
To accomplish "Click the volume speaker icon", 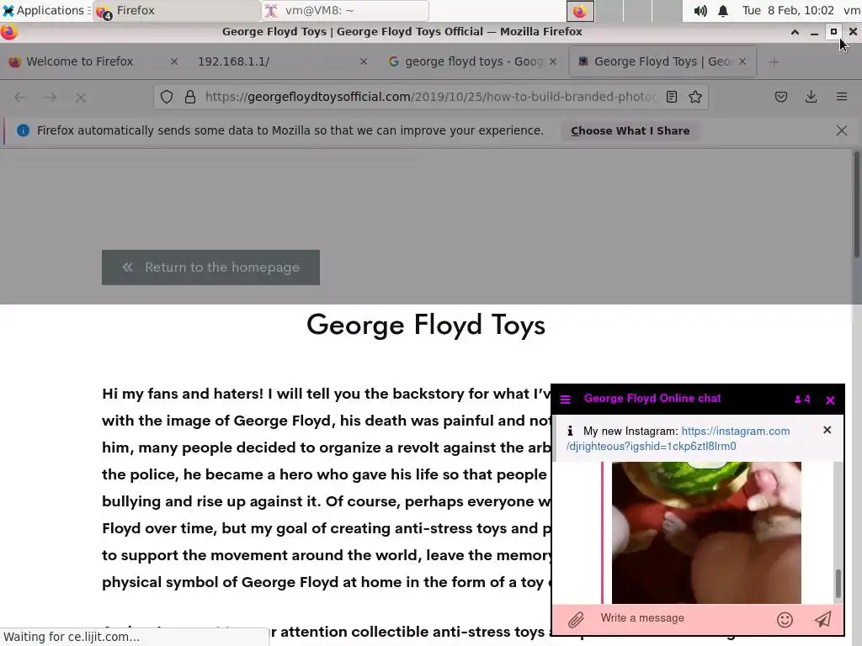I will (700, 11).
